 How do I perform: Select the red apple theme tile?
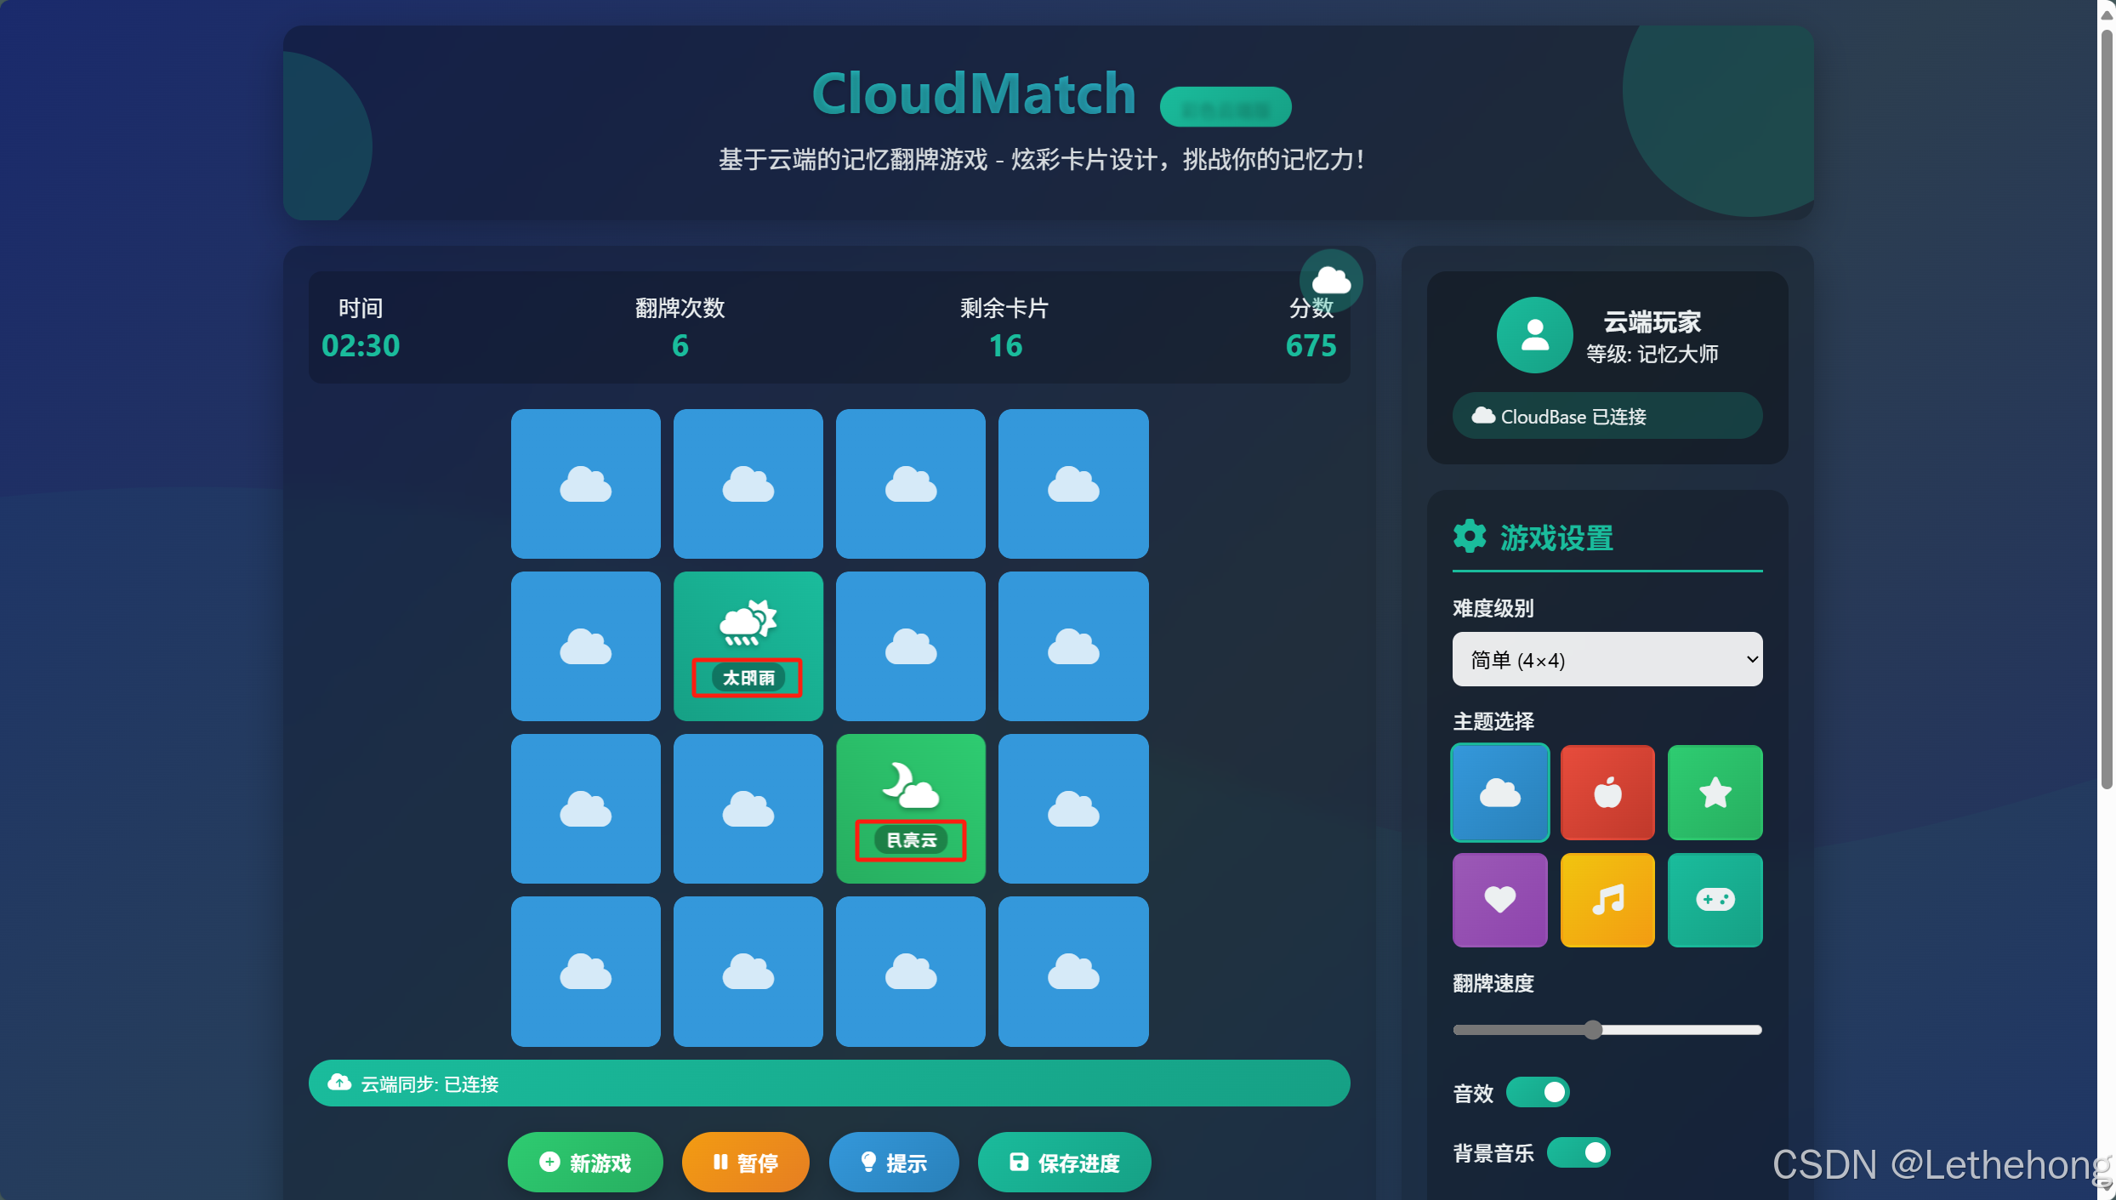[x=1607, y=792]
